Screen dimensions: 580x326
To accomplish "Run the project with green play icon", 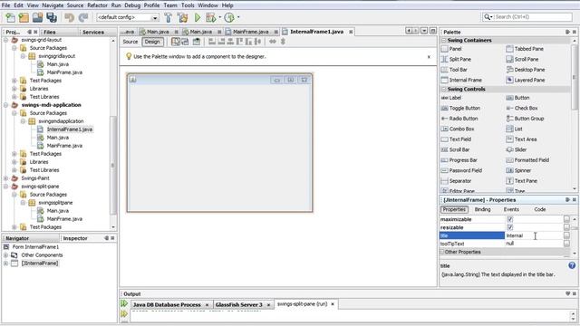I will pyautogui.click(x=198, y=17).
